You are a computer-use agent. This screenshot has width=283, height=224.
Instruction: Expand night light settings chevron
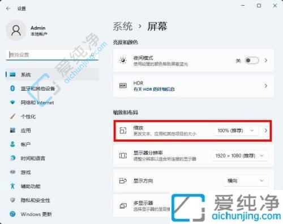[x=266, y=61]
